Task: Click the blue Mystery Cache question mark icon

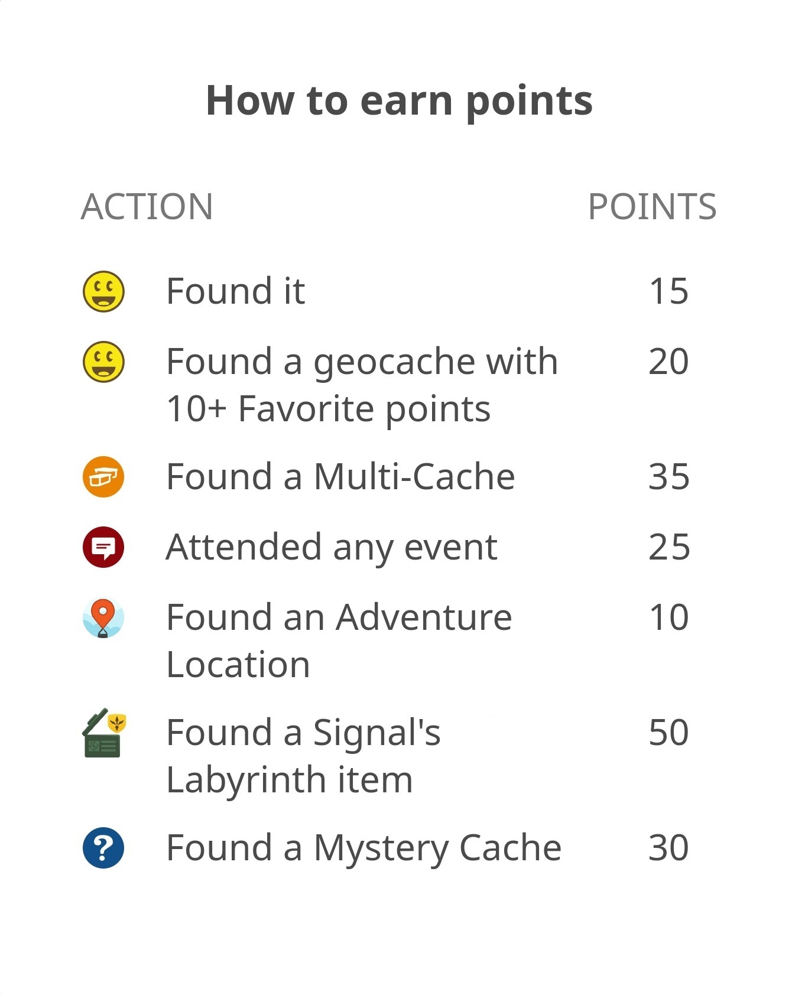Action: [103, 848]
